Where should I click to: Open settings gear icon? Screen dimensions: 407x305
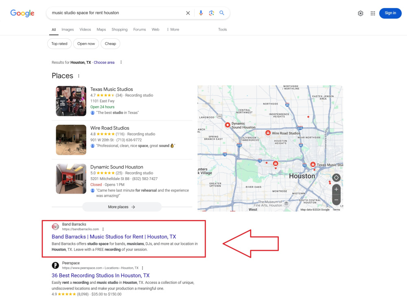[361, 13]
